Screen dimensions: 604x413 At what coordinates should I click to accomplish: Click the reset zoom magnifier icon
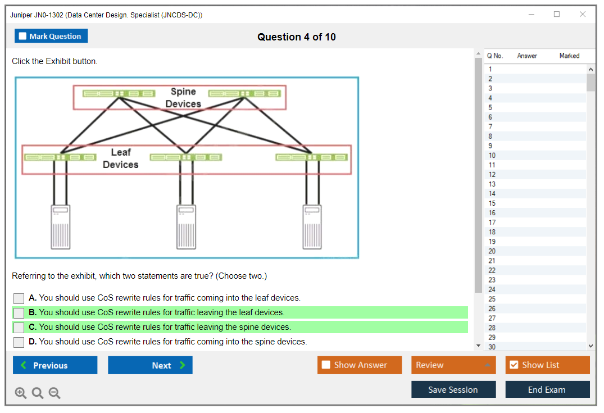point(38,393)
